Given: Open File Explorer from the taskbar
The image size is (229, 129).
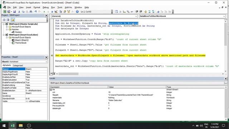Looking at the screenshot, I should (x=21, y=125).
